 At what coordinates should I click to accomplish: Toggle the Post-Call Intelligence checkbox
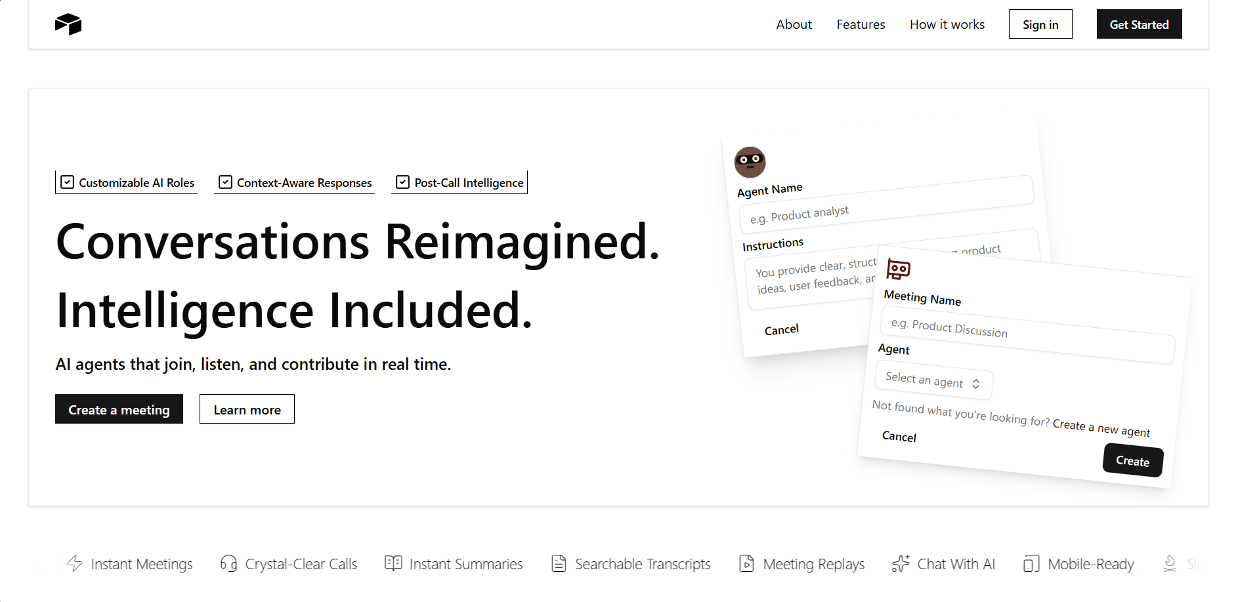[x=402, y=182]
